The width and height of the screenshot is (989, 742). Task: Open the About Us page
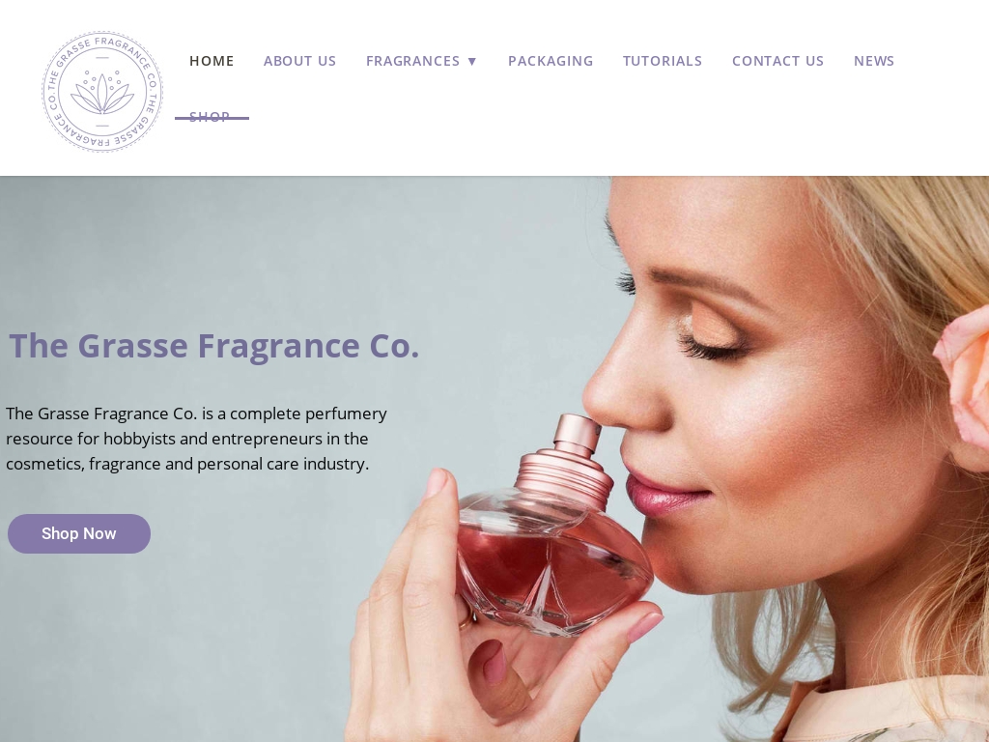pyautogui.click(x=299, y=61)
